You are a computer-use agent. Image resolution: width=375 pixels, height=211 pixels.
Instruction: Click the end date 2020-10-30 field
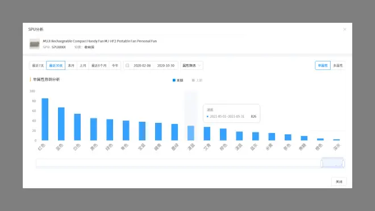point(166,65)
